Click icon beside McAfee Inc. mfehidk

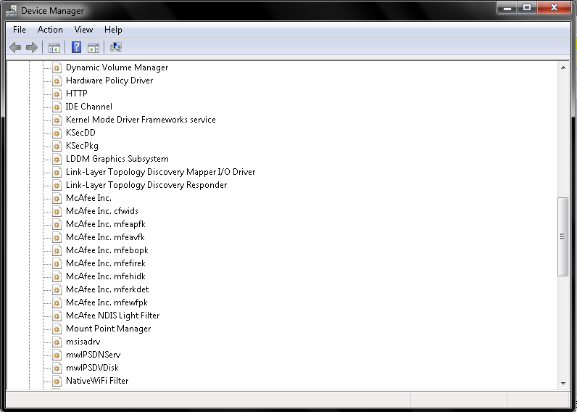[x=57, y=276]
